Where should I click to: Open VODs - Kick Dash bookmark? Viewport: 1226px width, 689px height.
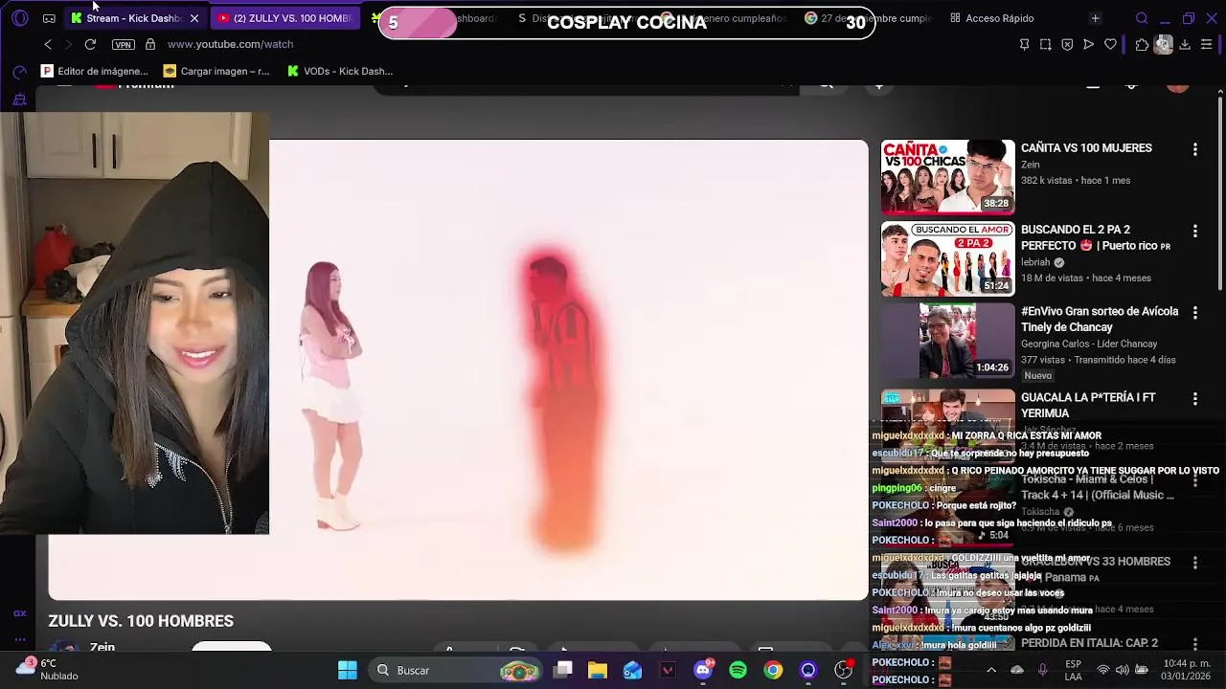coord(340,71)
